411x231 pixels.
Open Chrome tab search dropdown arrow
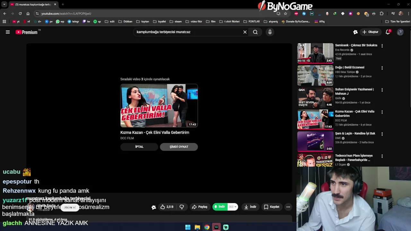tap(4, 4)
